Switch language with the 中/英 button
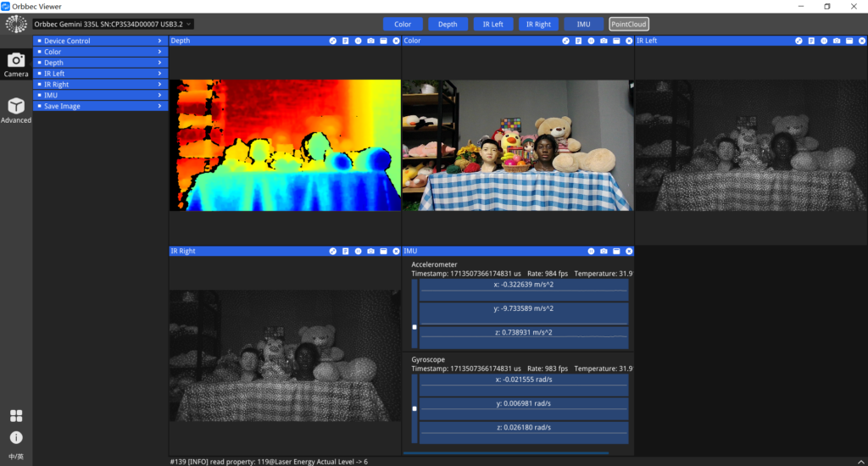Image resolution: width=868 pixels, height=466 pixels. point(16,457)
